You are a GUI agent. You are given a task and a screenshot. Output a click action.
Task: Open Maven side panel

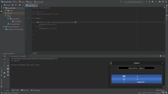[166, 17]
